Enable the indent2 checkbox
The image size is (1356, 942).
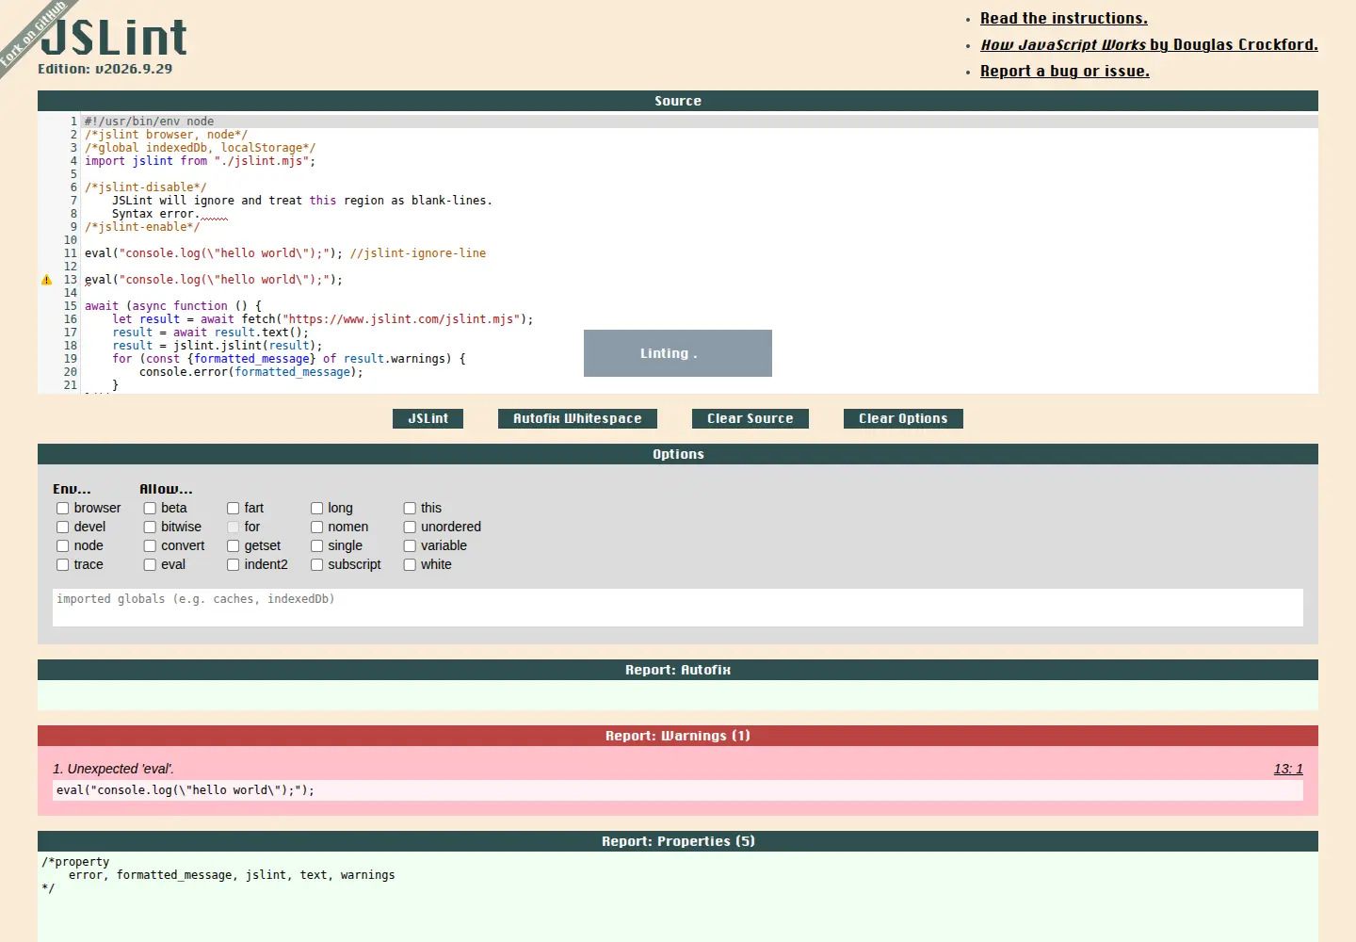[x=234, y=565]
